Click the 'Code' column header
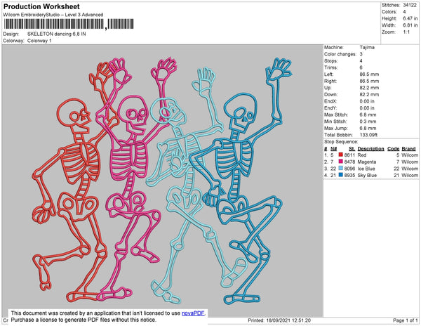 (x=394, y=149)
